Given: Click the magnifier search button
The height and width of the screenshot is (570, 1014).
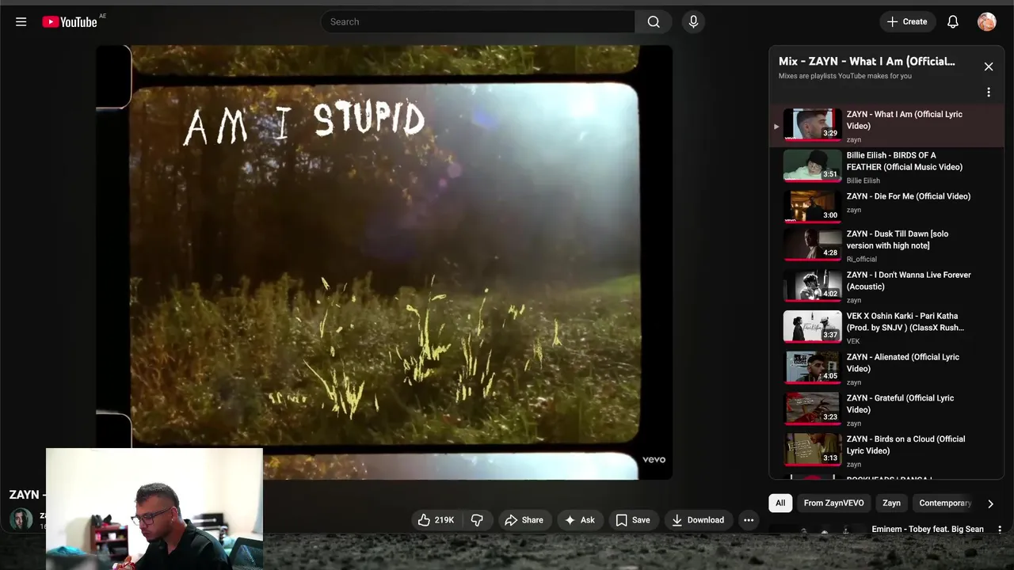Looking at the screenshot, I should 654,22.
